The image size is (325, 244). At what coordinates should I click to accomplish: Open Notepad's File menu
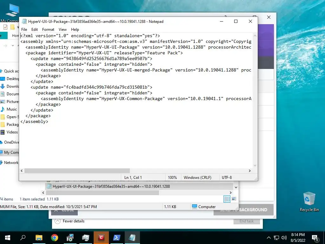coord(24,30)
